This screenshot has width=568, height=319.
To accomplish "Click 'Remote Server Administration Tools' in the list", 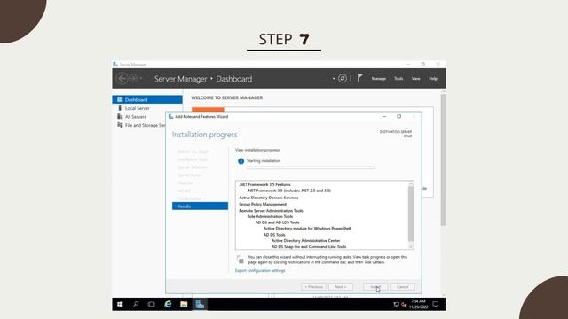I will 271,211.
